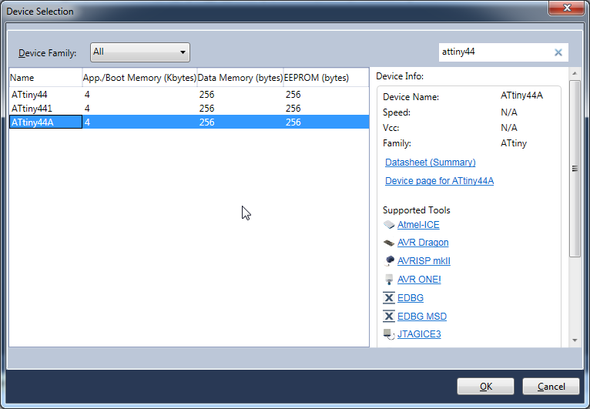
Task: Sort by Data Memory (bytes) column
Action: pos(240,78)
